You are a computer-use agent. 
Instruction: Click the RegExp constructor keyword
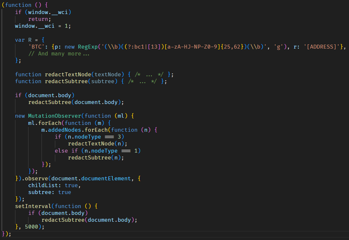pyautogui.click(x=87, y=47)
